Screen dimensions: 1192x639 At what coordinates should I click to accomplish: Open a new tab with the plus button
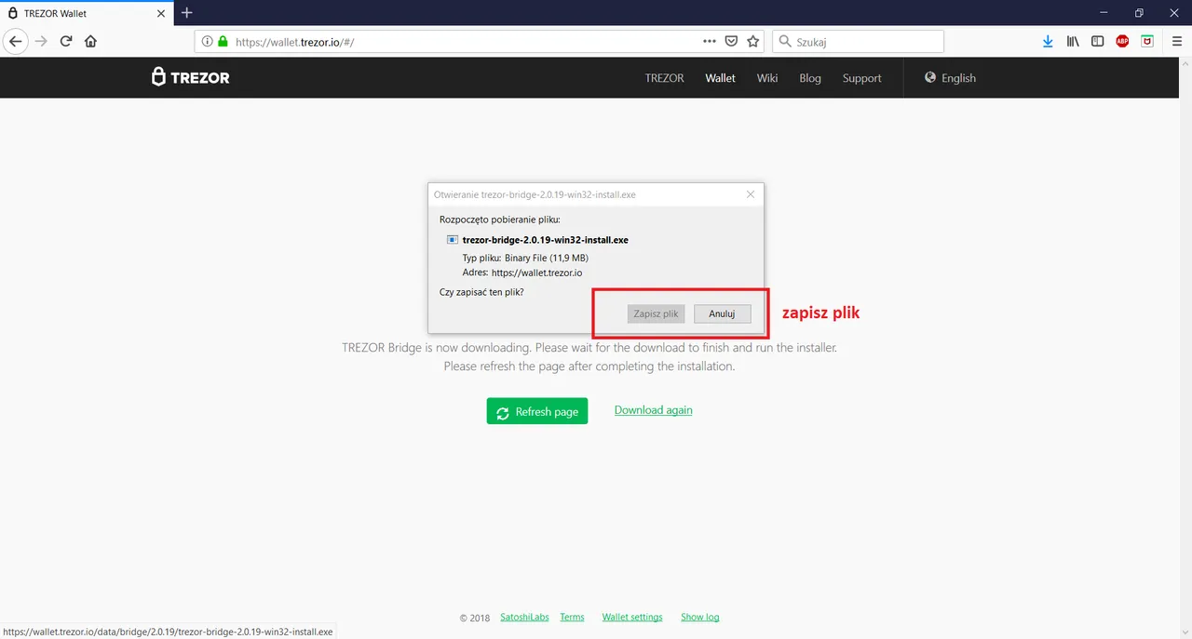point(186,13)
